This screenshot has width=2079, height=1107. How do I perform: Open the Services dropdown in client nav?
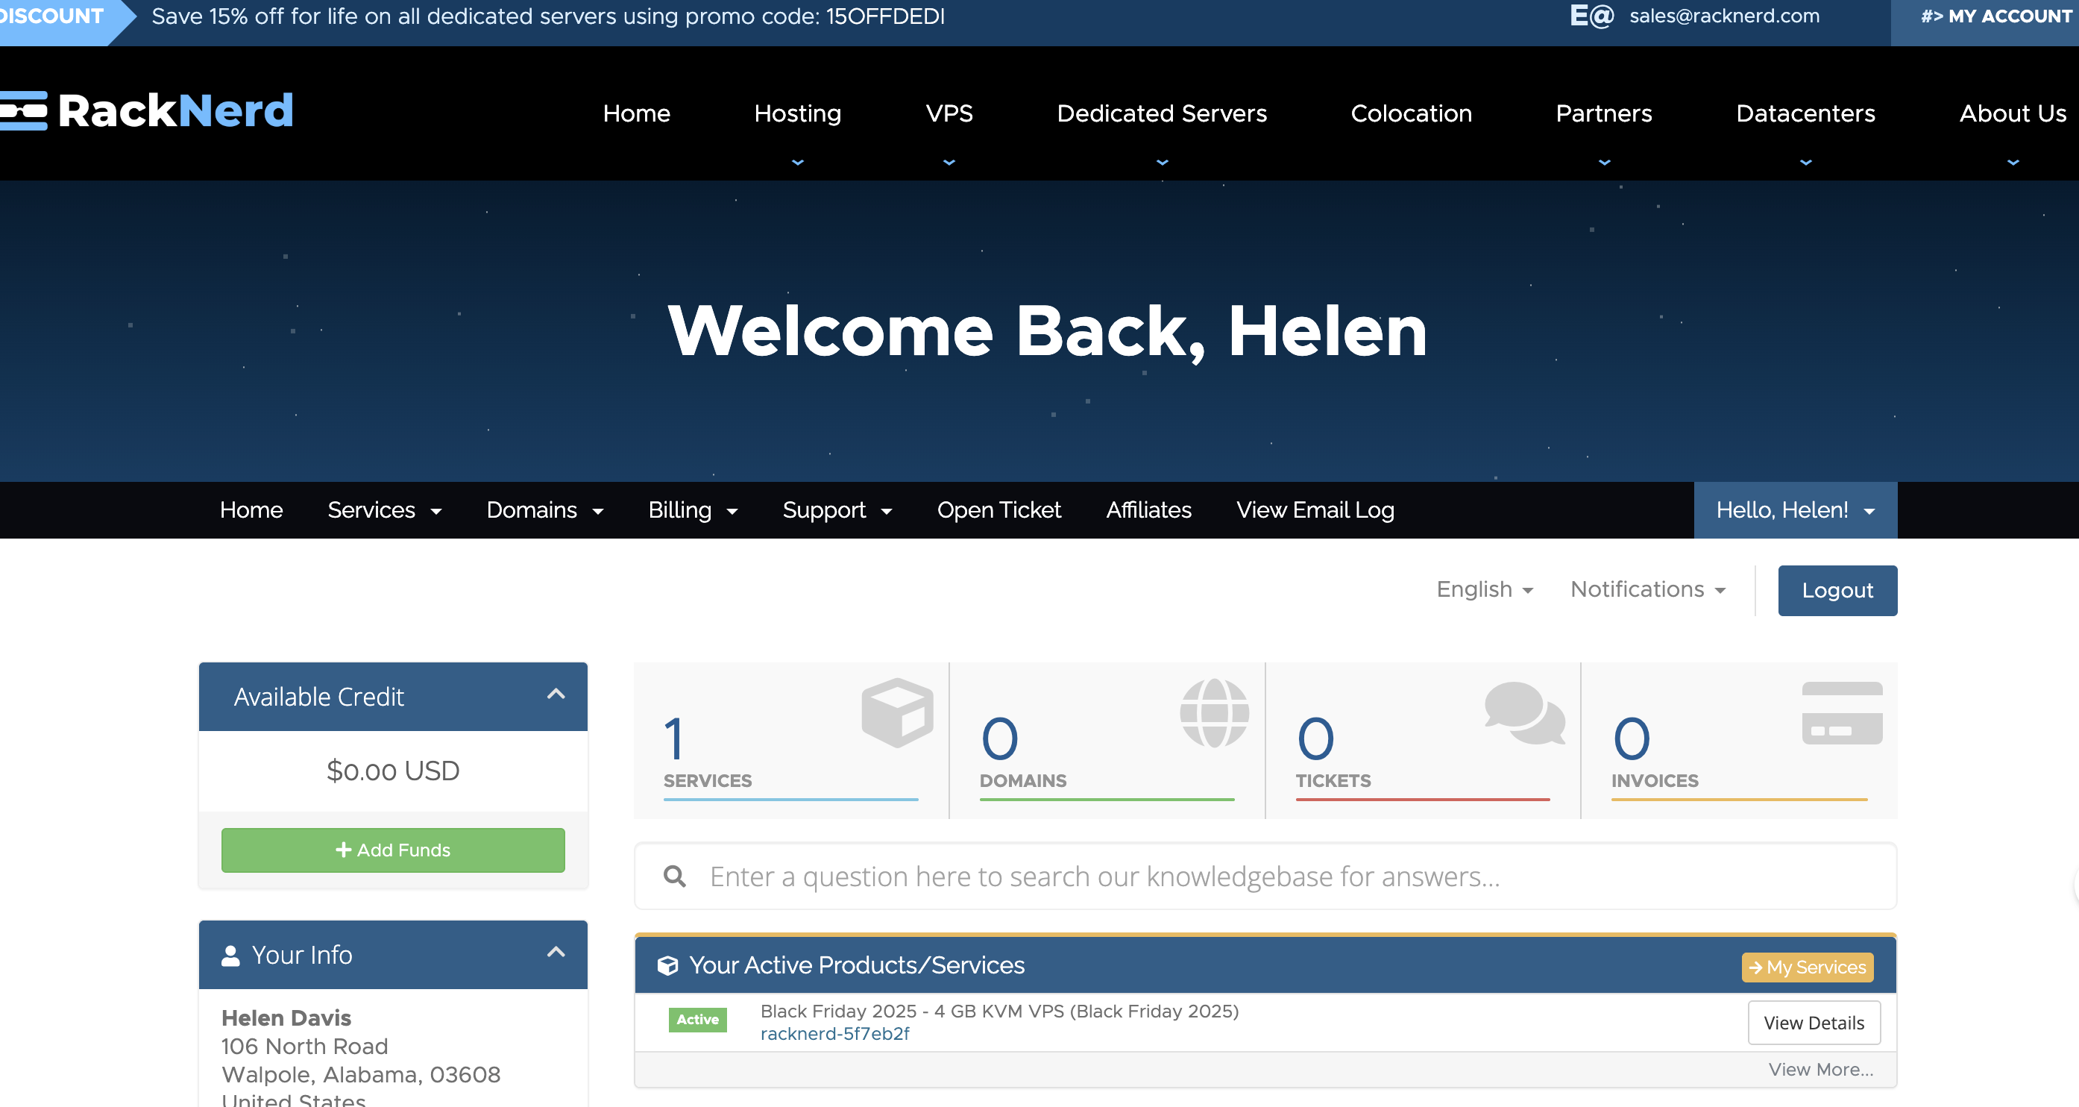tap(385, 510)
